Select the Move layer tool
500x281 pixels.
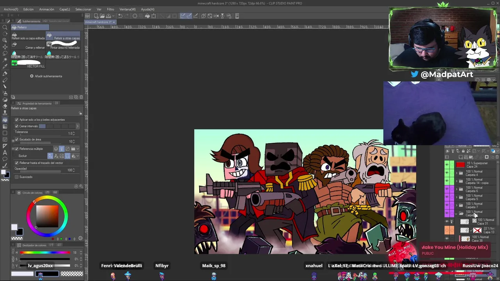pos(5,47)
